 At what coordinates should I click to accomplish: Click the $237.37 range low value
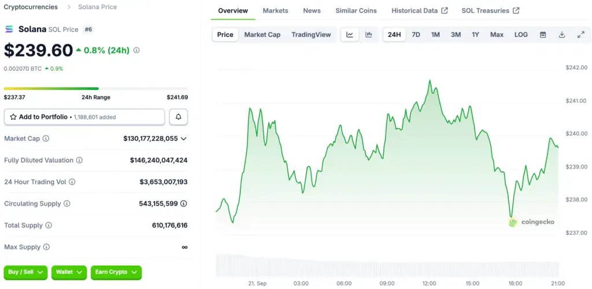point(14,97)
